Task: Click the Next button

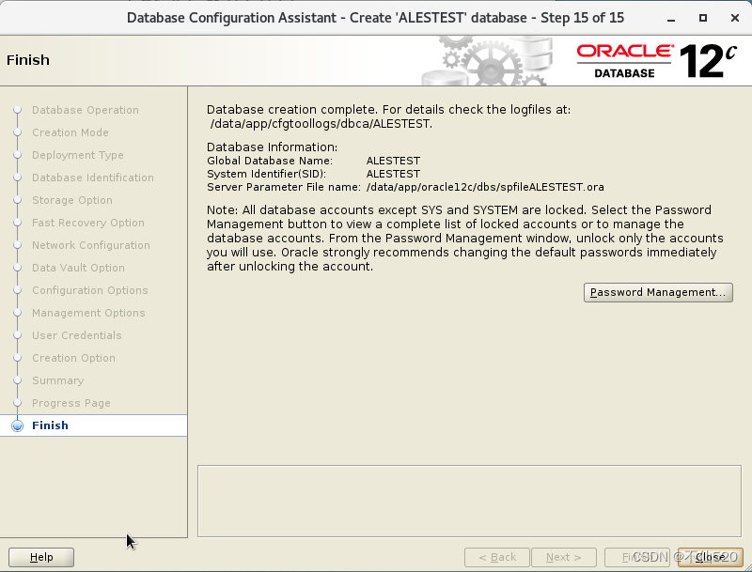Action: point(564,557)
